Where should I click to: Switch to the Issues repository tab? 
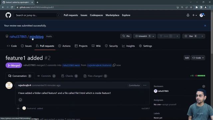click(x=26, y=46)
